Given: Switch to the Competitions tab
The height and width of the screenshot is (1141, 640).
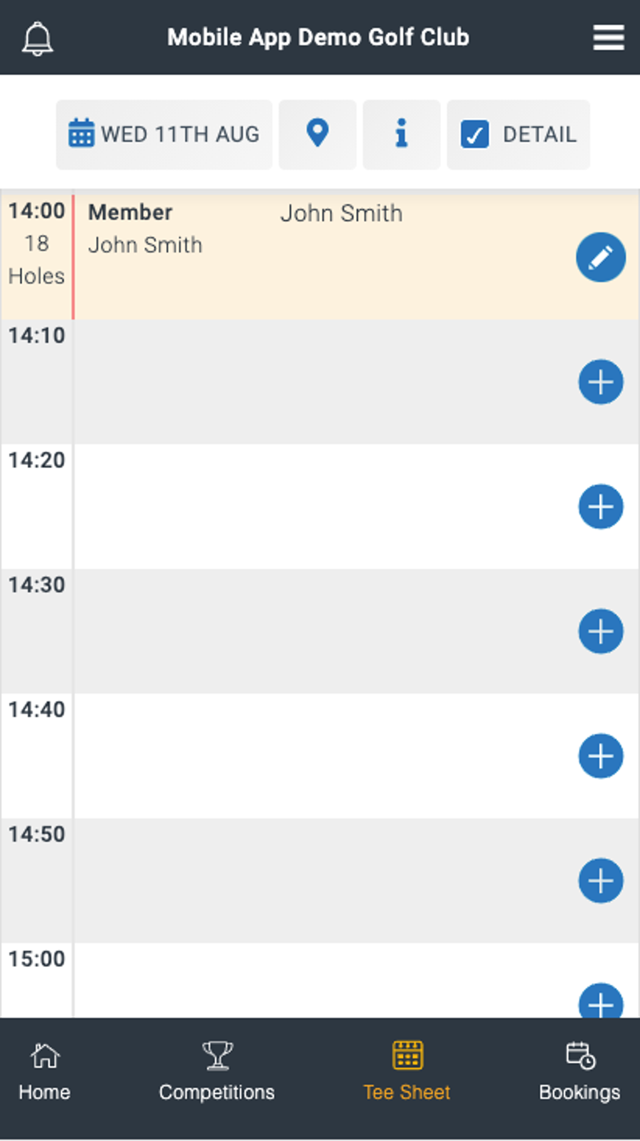Looking at the screenshot, I should [216, 1071].
